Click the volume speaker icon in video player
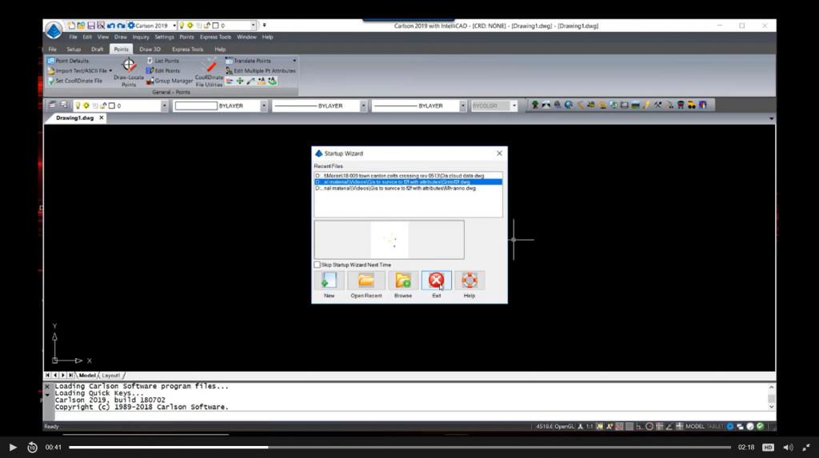 [x=788, y=447]
